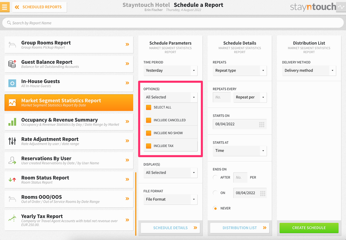Click the activity pulse icon at top right
The width and height of the screenshot is (346, 240).
pyautogui.click(x=341, y=7)
